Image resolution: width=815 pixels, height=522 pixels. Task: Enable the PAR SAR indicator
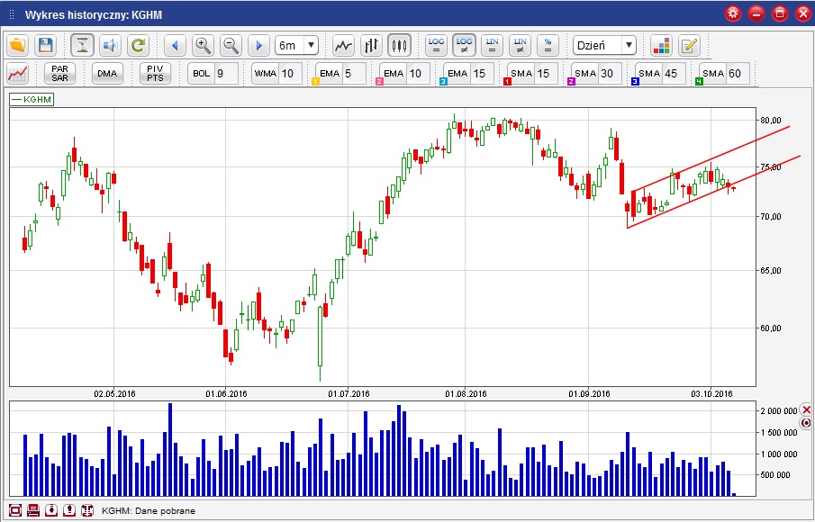pyautogui.click(x=60, y=73)
